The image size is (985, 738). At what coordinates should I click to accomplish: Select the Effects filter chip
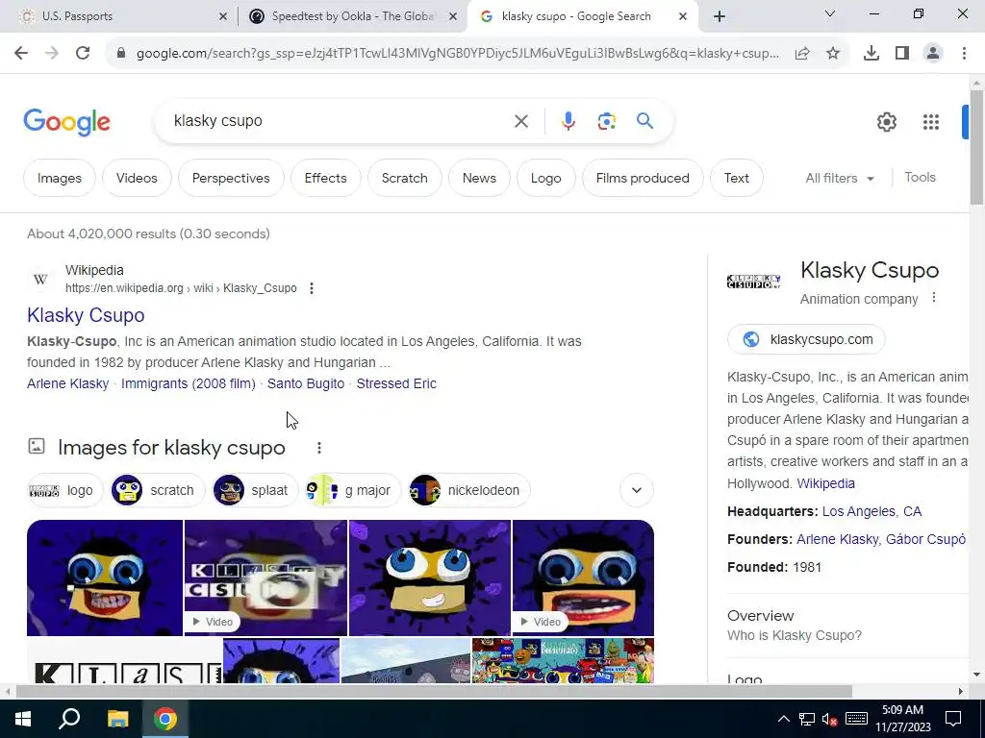[325, 178]
